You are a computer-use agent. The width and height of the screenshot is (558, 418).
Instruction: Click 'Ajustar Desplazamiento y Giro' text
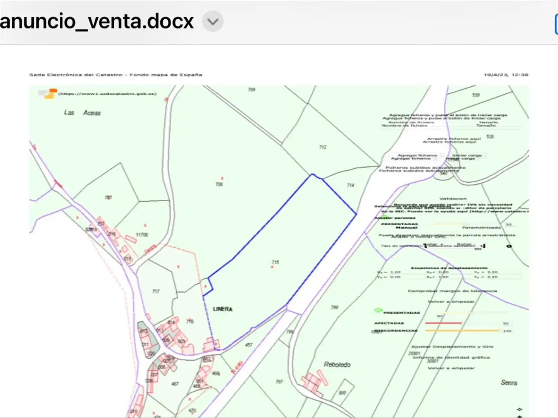pos(452,347)
